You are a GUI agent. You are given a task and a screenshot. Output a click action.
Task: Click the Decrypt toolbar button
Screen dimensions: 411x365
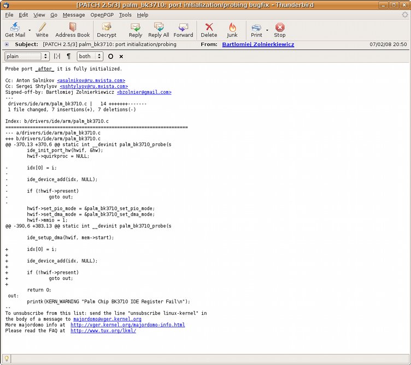point(107,30)
